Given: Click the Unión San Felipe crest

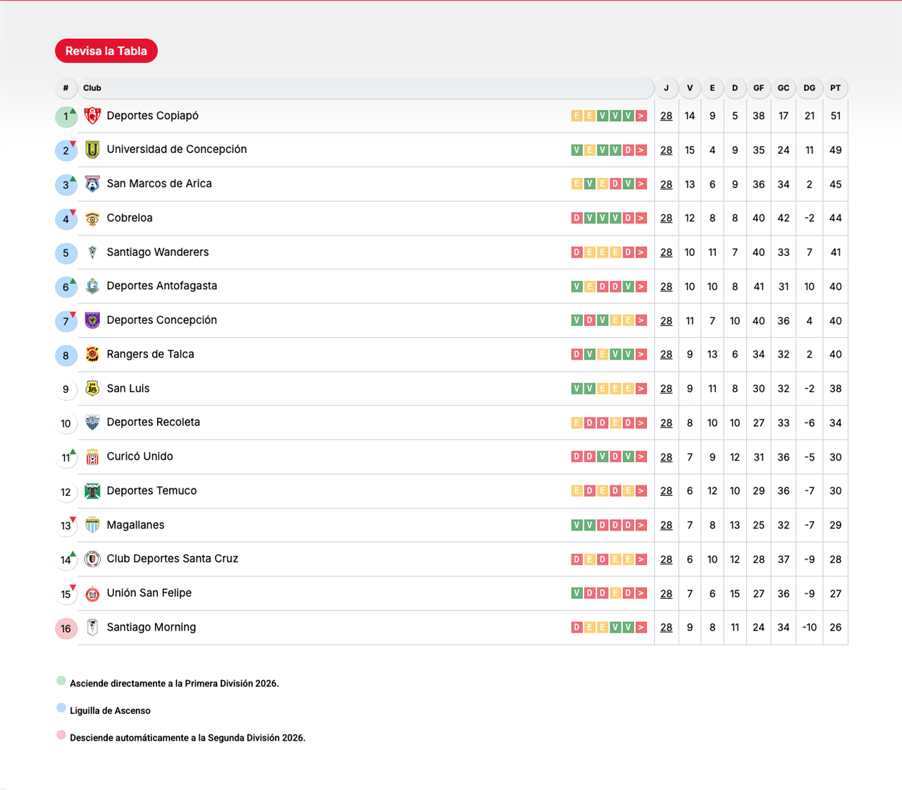Looking at the screenshot, I should click(92, 594).
